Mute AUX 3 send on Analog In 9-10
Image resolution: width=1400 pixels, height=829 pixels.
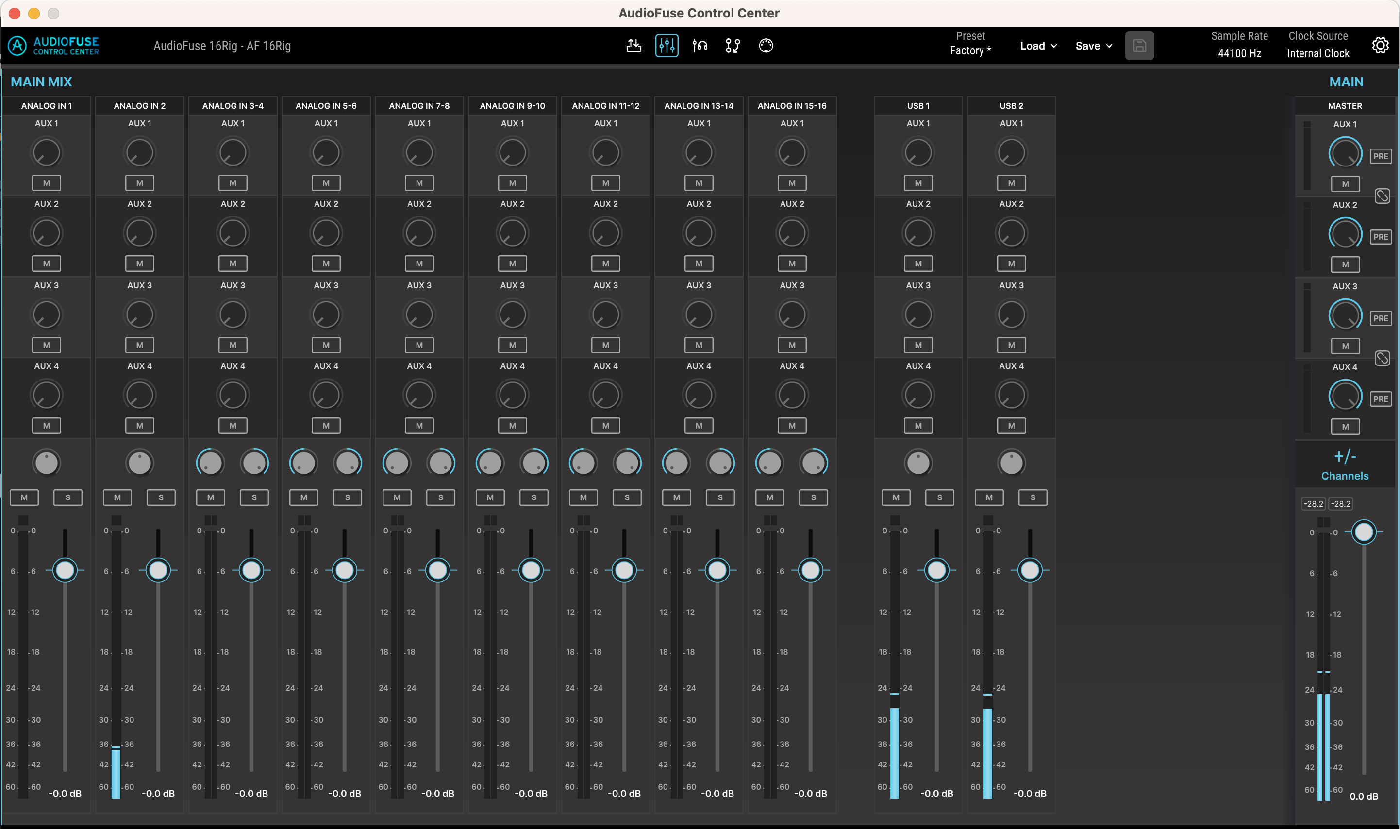point(512,345)
